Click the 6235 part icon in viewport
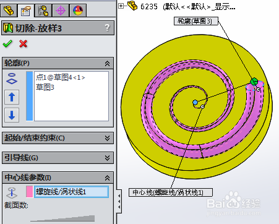 [132, 6]
